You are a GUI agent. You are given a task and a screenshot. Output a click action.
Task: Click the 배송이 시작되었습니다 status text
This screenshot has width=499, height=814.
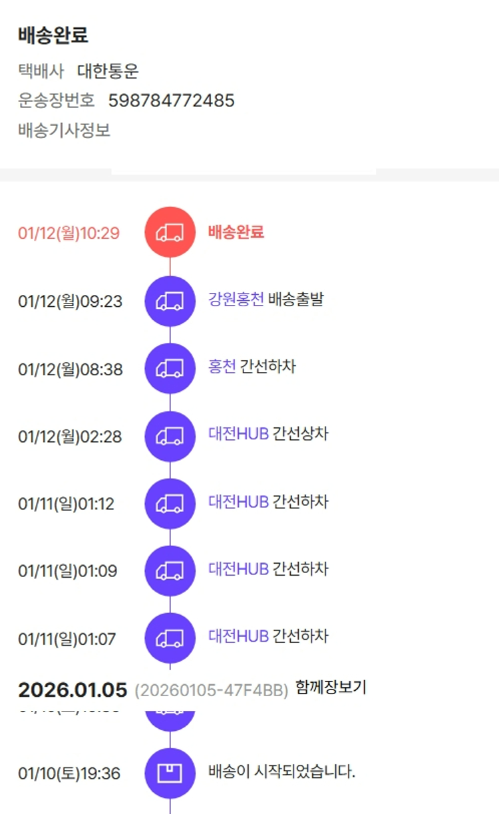282,772
